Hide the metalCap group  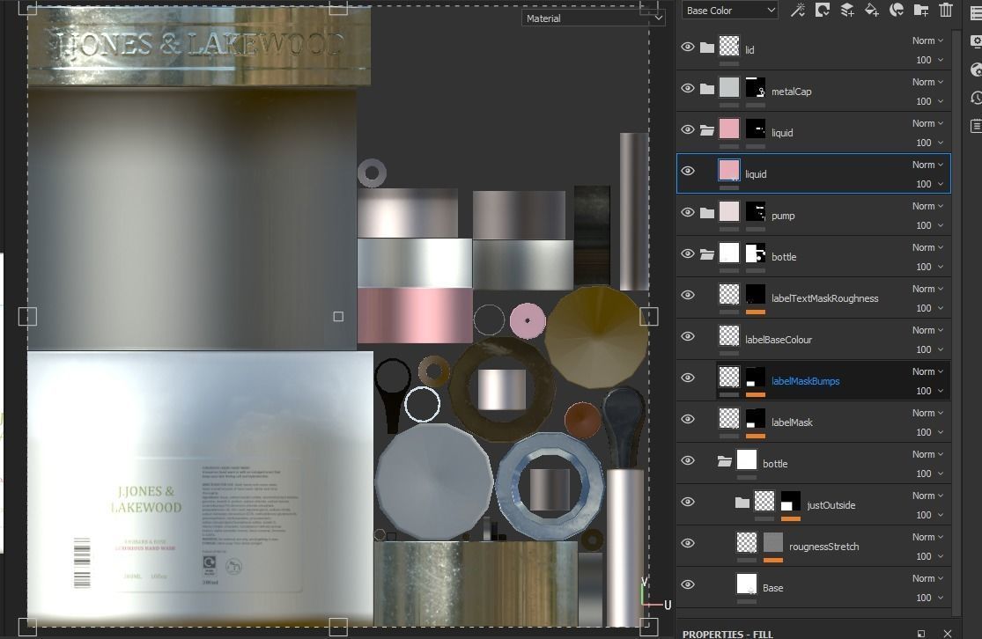click(x=688, y=88)
